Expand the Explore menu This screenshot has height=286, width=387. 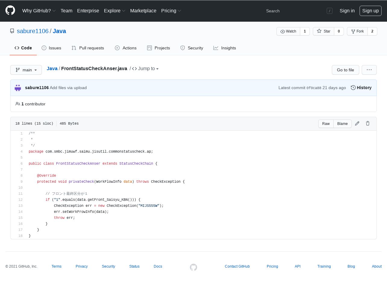(115, 11)
